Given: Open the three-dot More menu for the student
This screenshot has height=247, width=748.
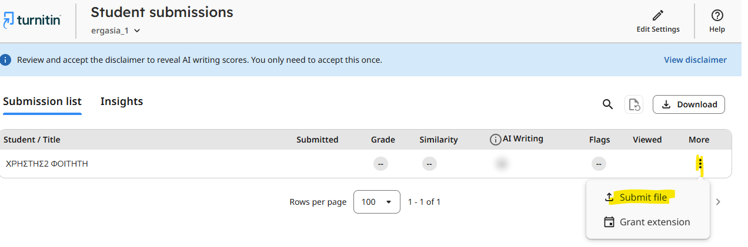Looking at the screenshot, I should (700, 164).
